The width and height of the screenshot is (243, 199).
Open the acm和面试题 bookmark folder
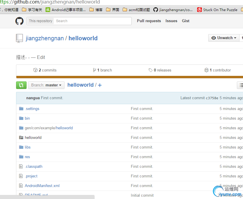[136, 10]
